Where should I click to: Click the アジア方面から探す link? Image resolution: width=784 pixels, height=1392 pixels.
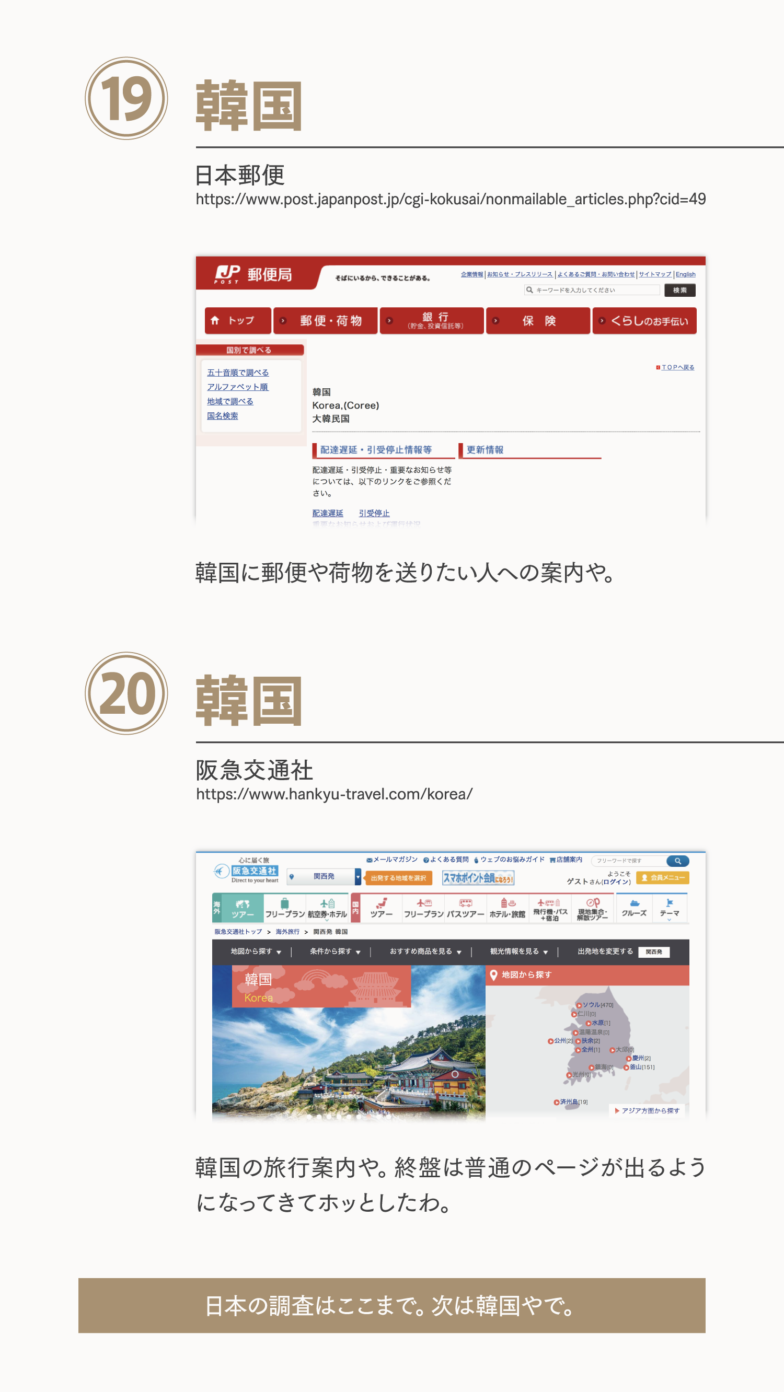pyautogui.click(x=647, y=1110)
